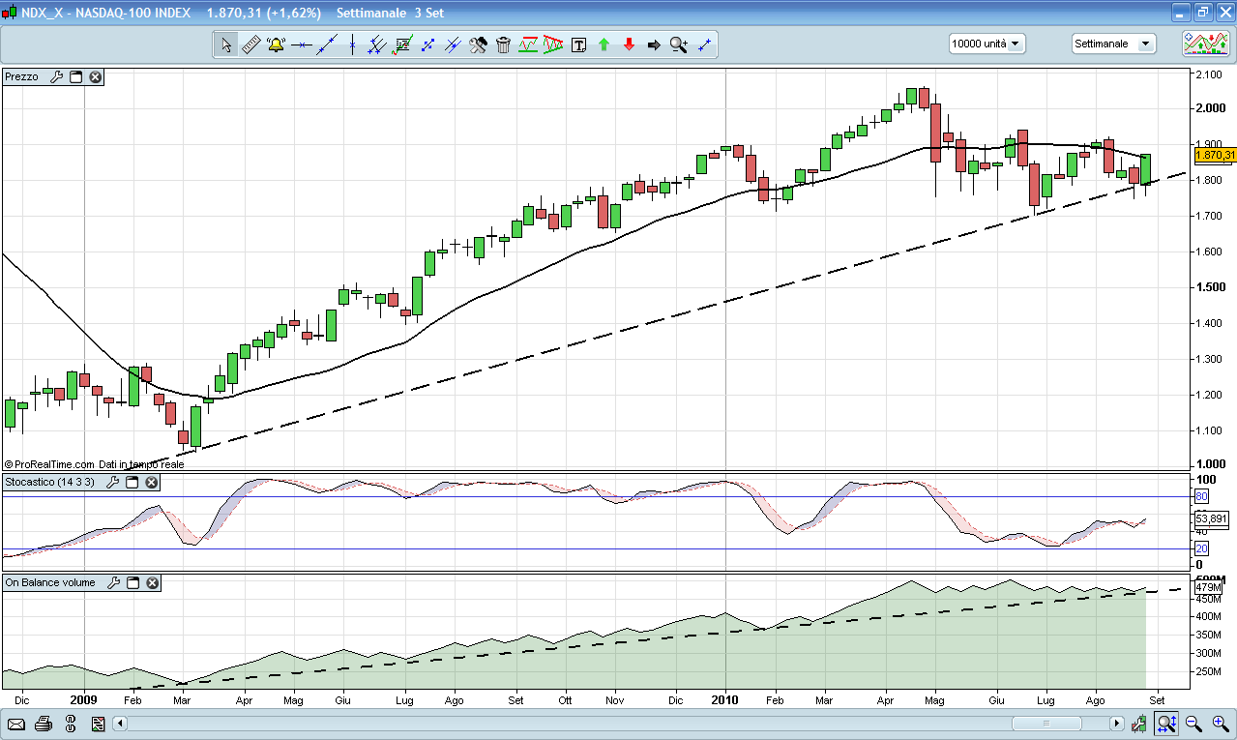The height and width of the screenshot is (740, 1237).
Task: Print chart using the printer icon
Action: (44, 724)
